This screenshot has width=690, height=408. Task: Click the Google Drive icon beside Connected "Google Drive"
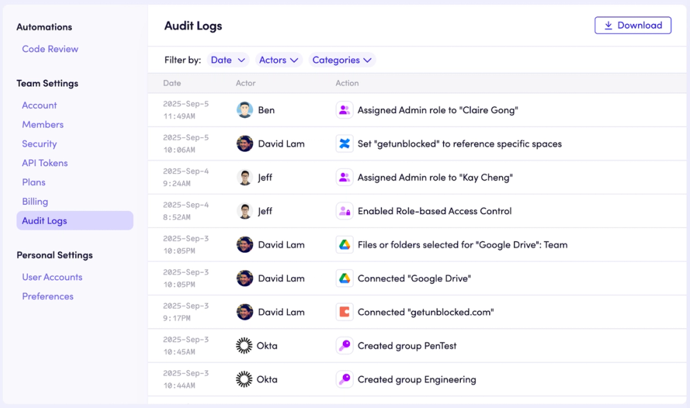344,278
